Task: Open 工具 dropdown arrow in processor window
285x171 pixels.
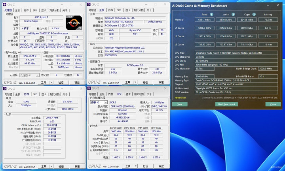Action: (x=51, y=83)
